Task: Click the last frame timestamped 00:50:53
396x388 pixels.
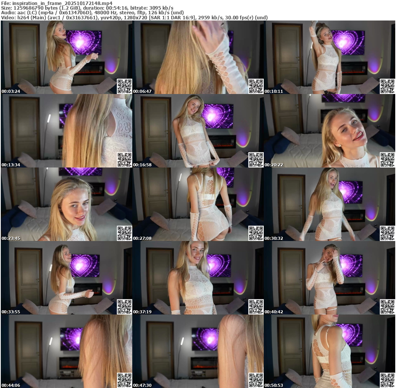Action: click(329, 351)
